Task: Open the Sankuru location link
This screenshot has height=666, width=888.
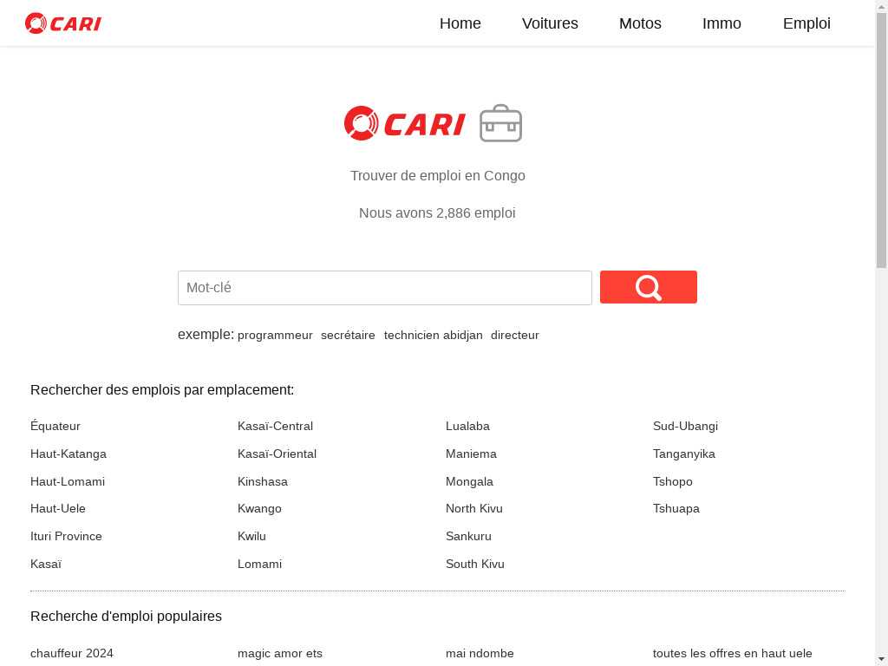Action: (x=468, y=536)
